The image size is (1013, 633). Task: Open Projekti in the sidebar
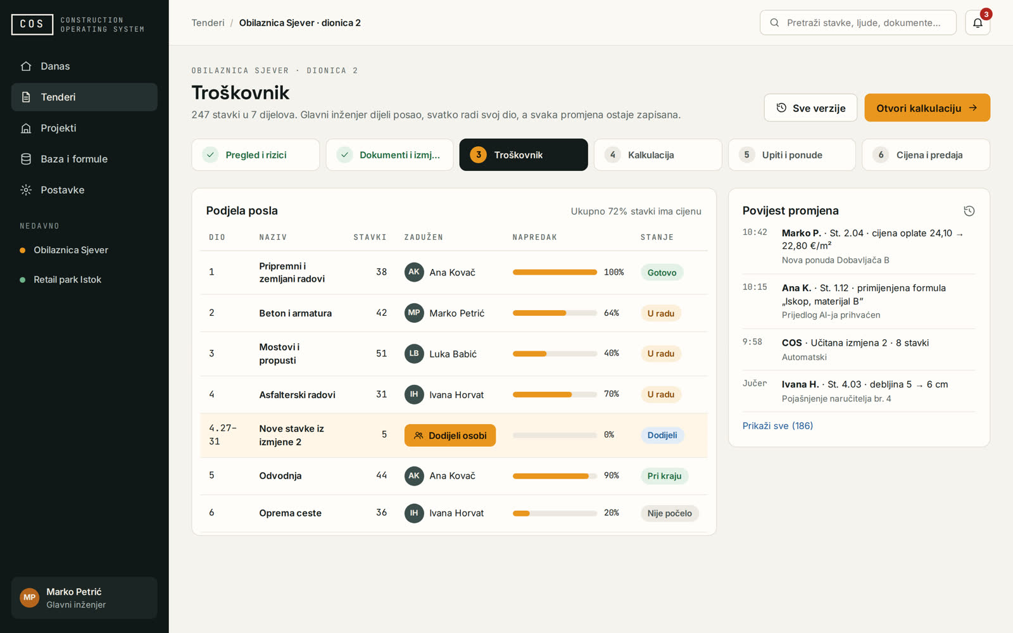84,128
